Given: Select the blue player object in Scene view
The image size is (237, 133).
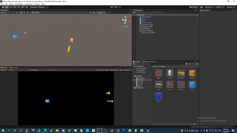Looking at the screenshot, I should (15, 37).
